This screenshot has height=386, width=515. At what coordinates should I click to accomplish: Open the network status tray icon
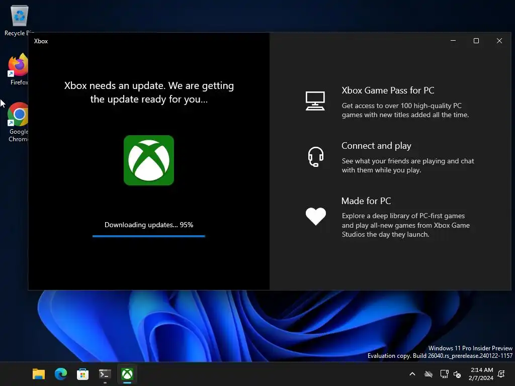point(444,374)
